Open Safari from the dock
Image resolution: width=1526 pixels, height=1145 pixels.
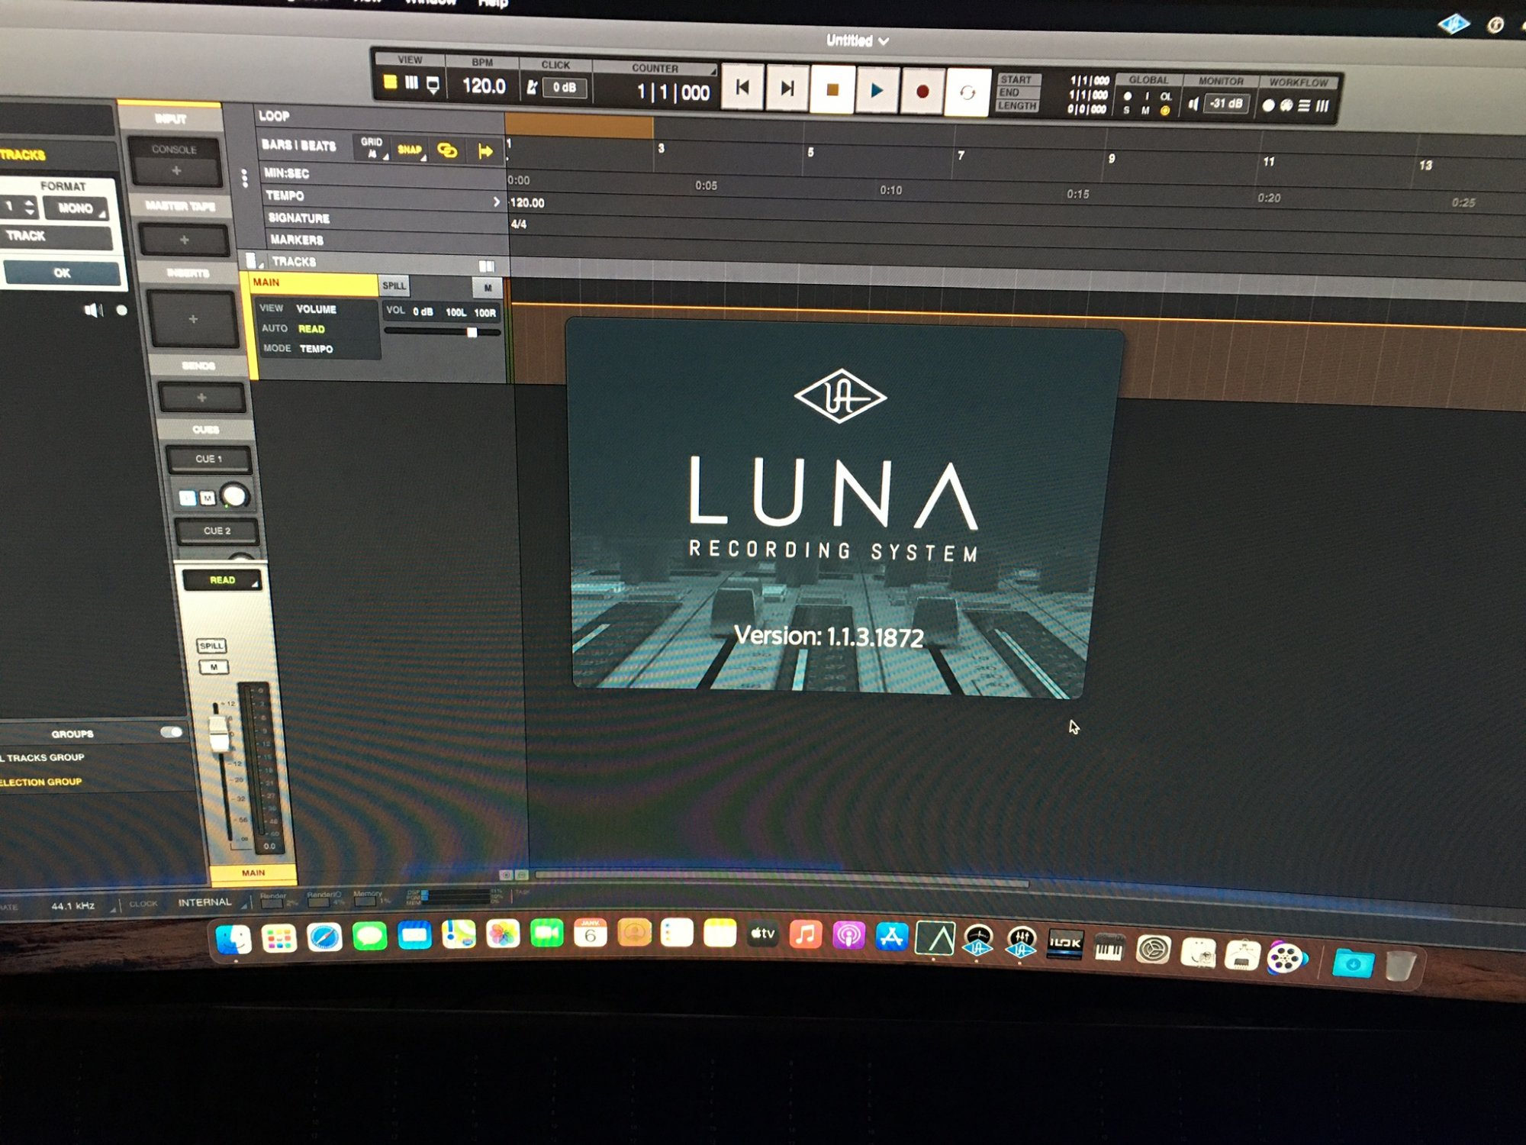coord(324,937)
